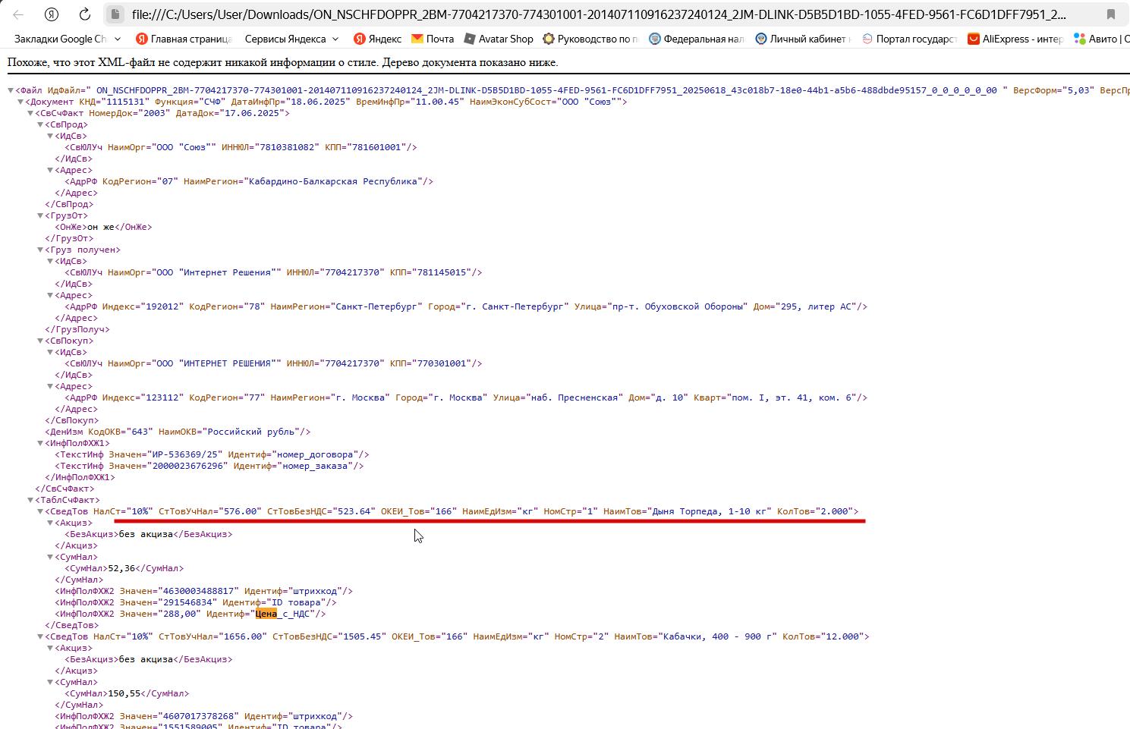Open the Яндекс bookmark

point(377,39)
